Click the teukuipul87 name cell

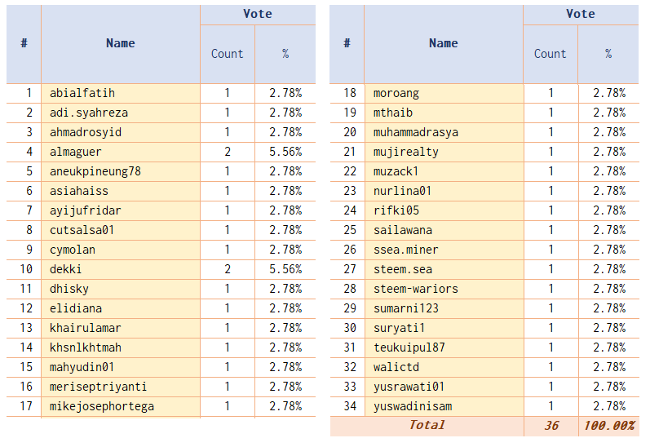coord(444,348)
